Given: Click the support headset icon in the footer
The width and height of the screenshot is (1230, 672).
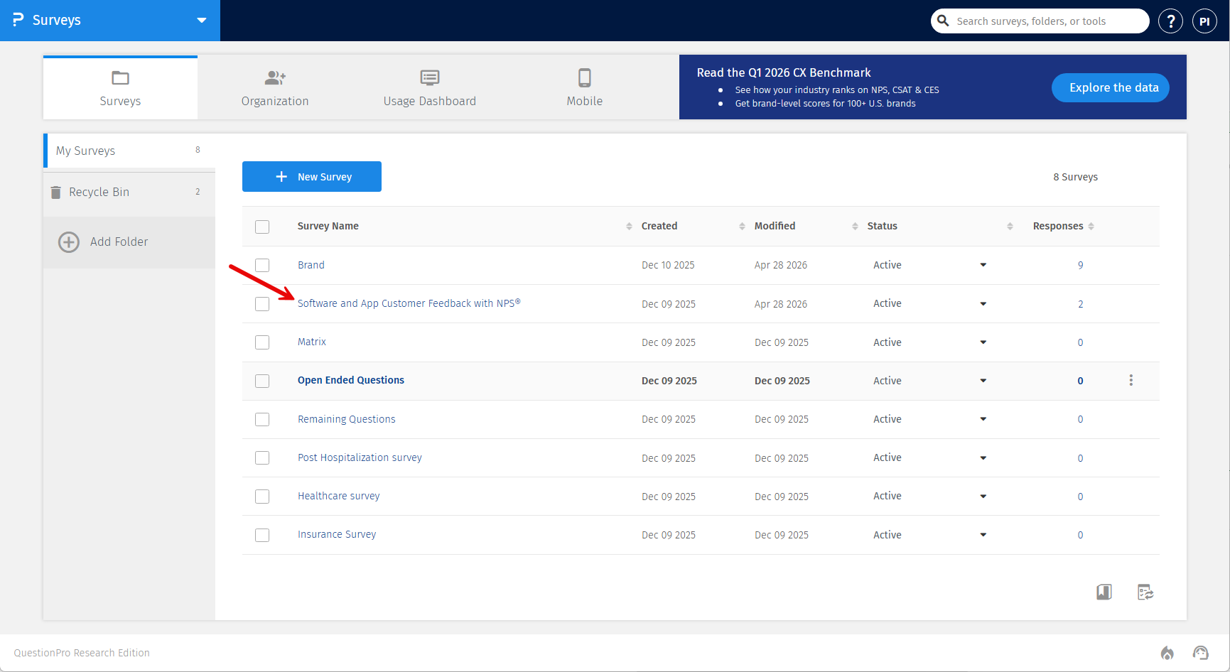Looking at the screenshot, I should pos(1201,653).
